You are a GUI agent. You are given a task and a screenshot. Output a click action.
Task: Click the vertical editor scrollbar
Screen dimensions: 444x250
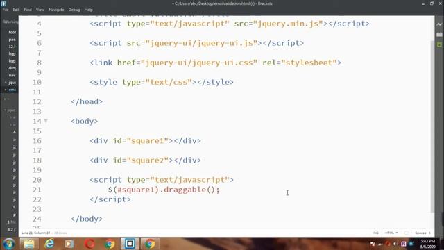[x=432, y=126]
